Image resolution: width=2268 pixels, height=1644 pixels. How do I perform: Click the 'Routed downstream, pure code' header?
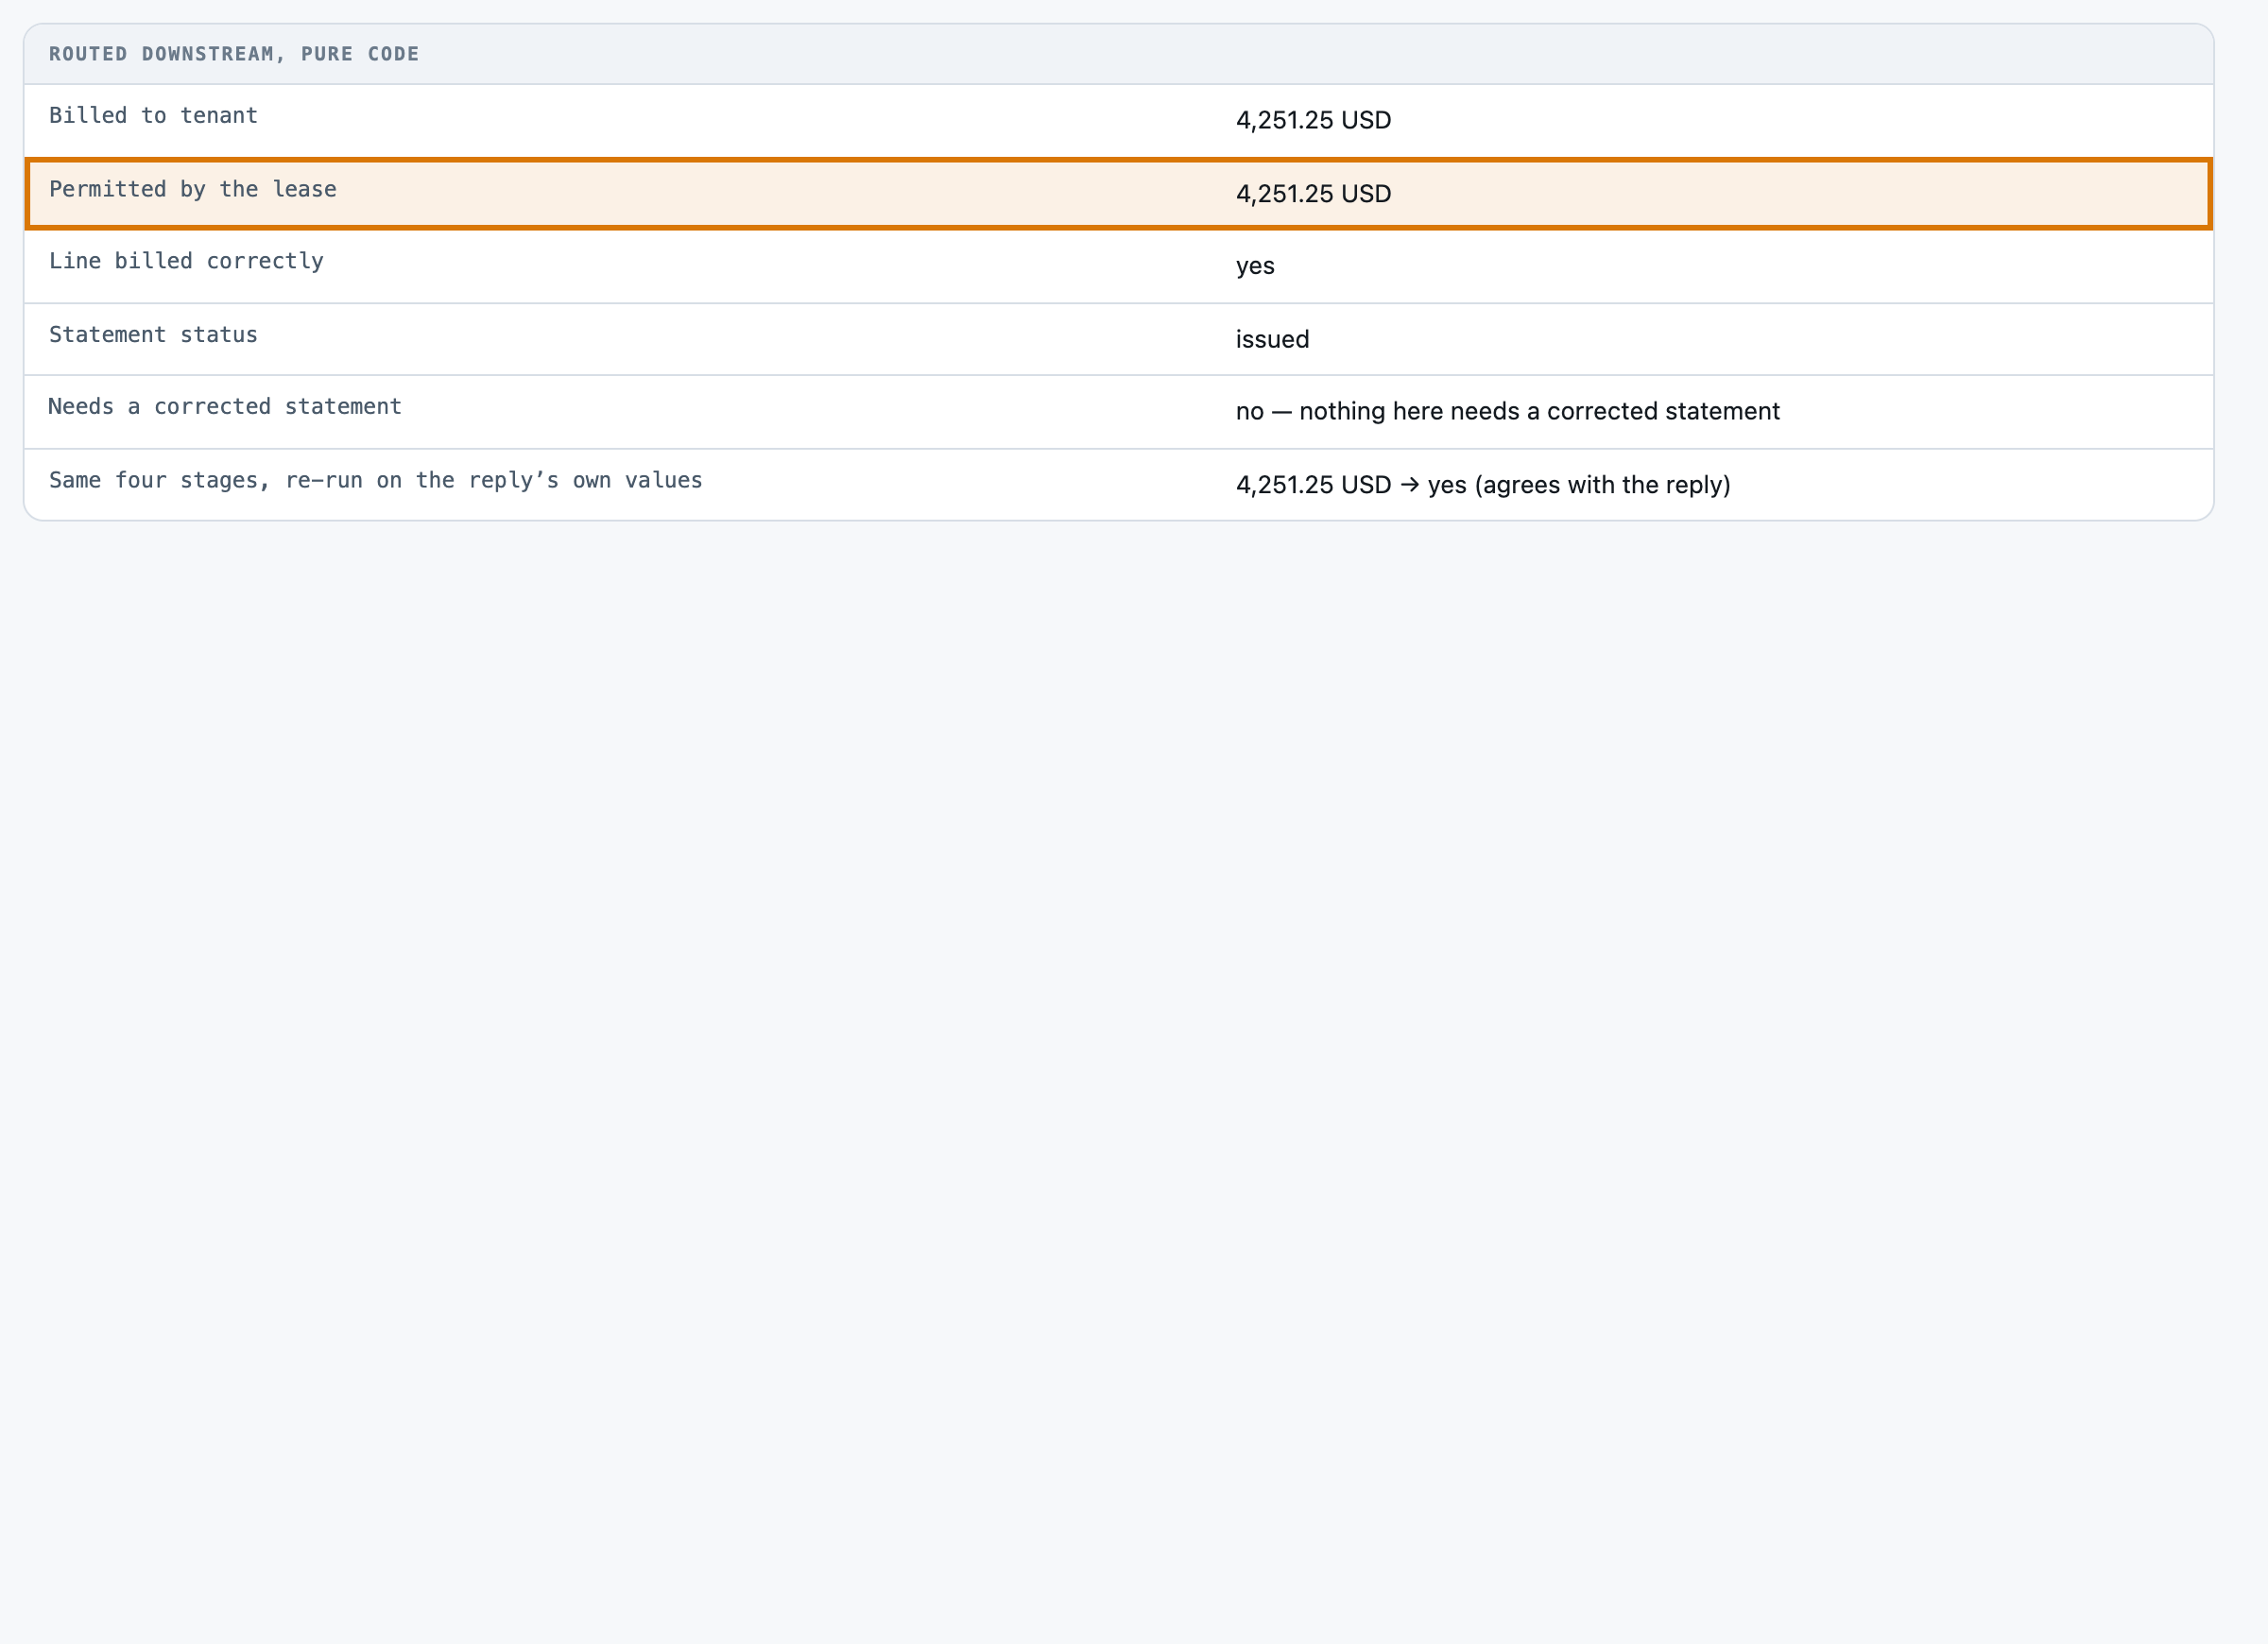(x=234, y=54)
